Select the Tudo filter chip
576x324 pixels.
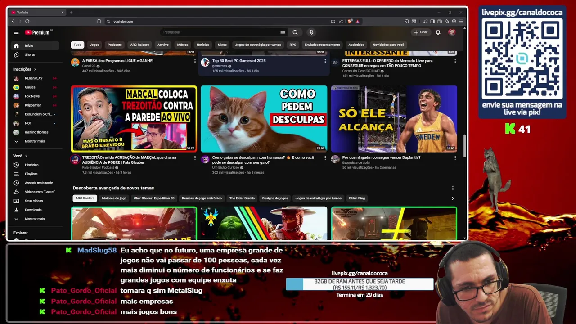pos(77,45)
